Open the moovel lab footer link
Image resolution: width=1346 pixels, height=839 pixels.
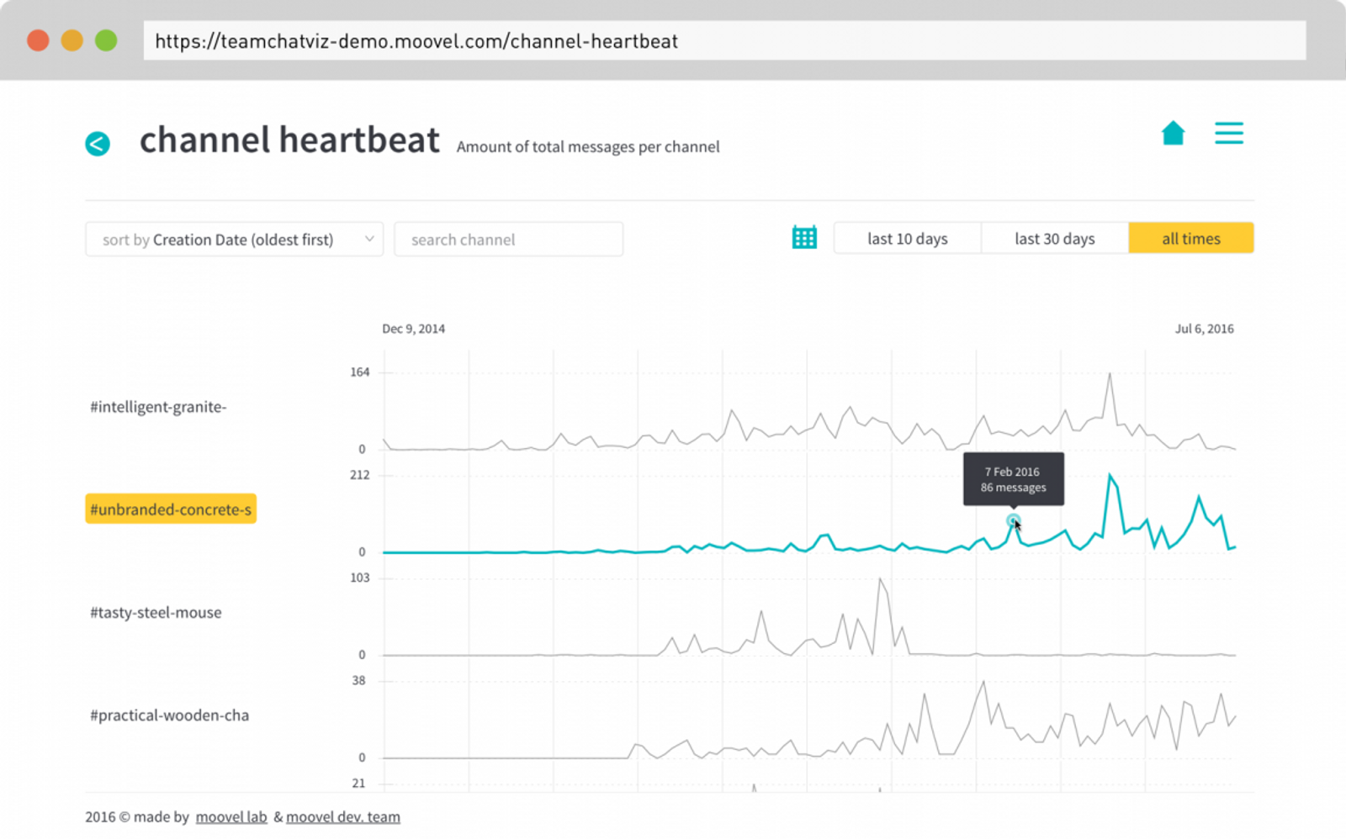[231, 817]
